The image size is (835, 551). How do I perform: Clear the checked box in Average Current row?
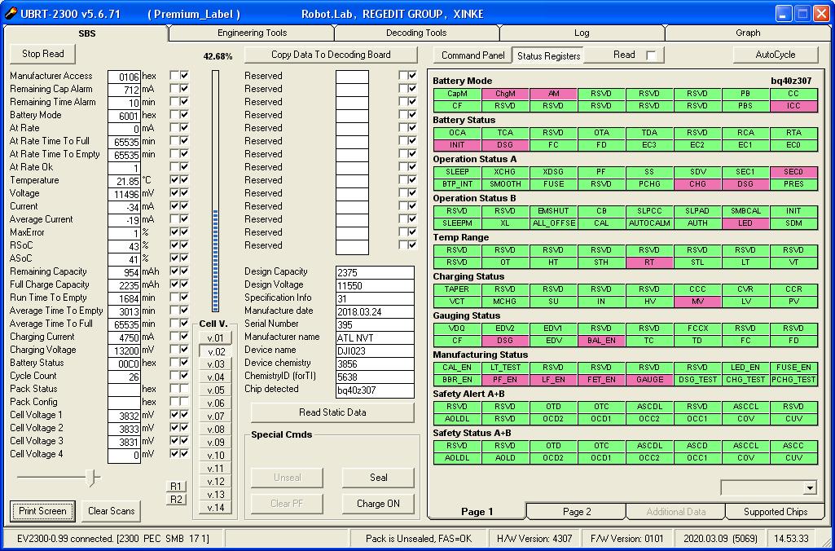[x=184, y=219]
